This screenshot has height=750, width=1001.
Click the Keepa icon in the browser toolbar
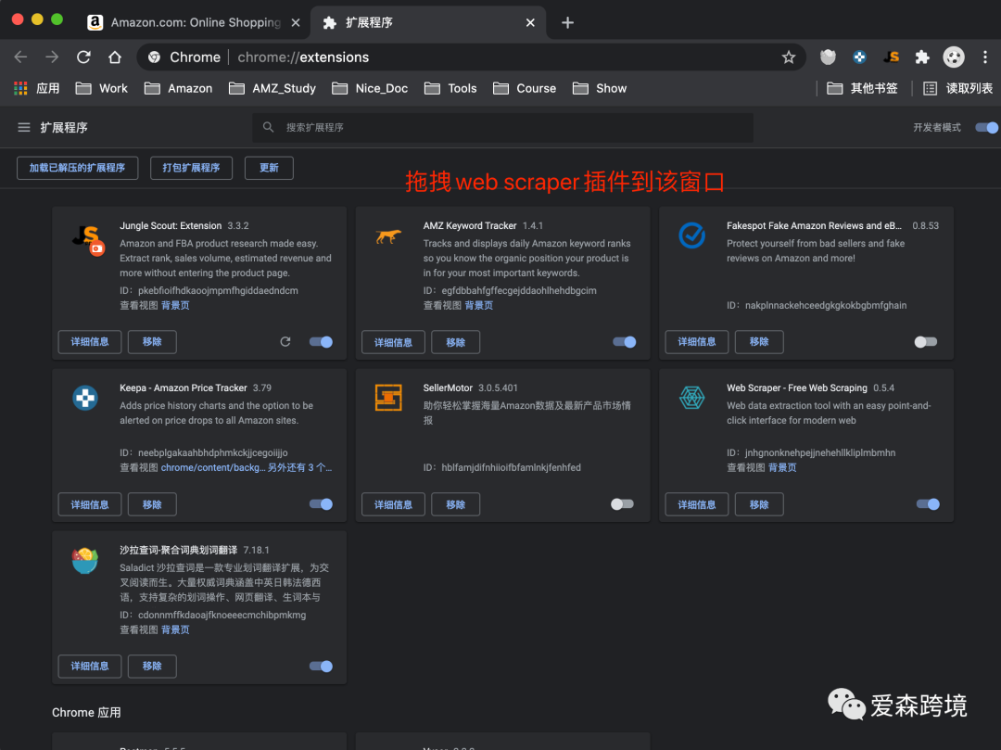(x=859, y=57)
